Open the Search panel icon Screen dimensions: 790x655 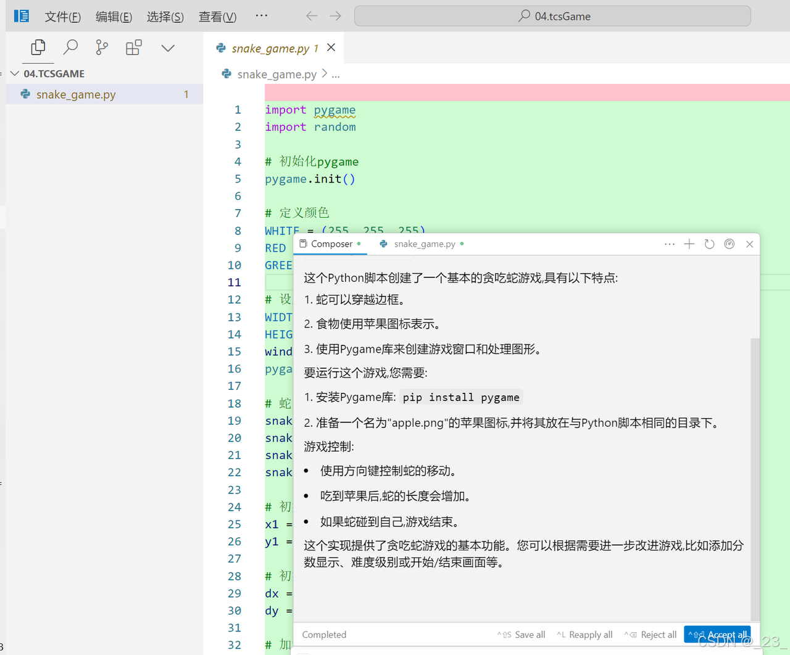pyautogui.click(x=71, y=47)
